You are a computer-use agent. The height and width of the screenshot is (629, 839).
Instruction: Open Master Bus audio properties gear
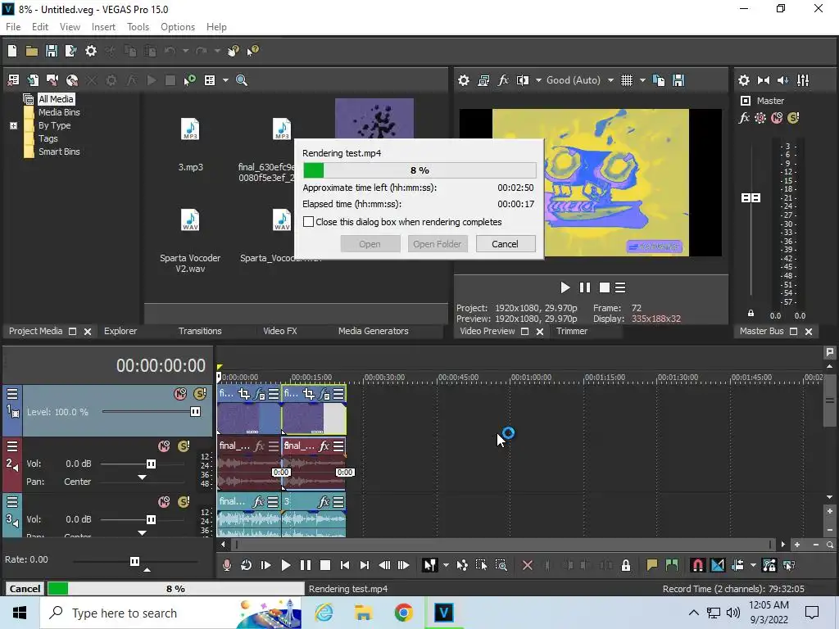pyautogui.click(x=744, y=80)
